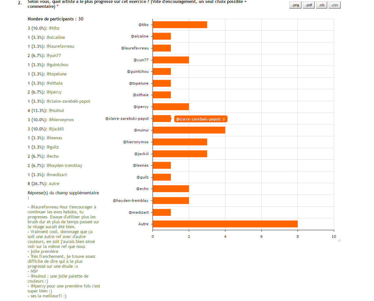
Task: Click the '4 (13.3%): @nuinui' list entry
Action: click(45, 111)
